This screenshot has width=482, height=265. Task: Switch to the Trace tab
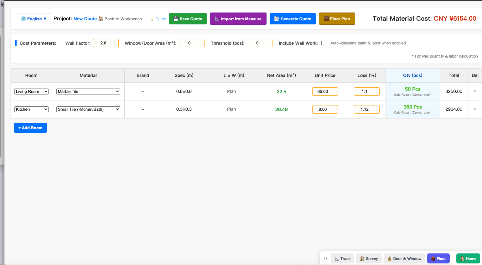coord(342,258)
